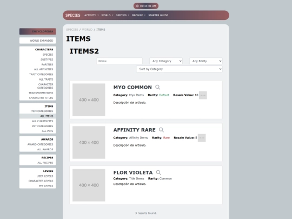Open Character Titles in sidebar
Screen dimensions: 292x219
(x=41, y=98)
